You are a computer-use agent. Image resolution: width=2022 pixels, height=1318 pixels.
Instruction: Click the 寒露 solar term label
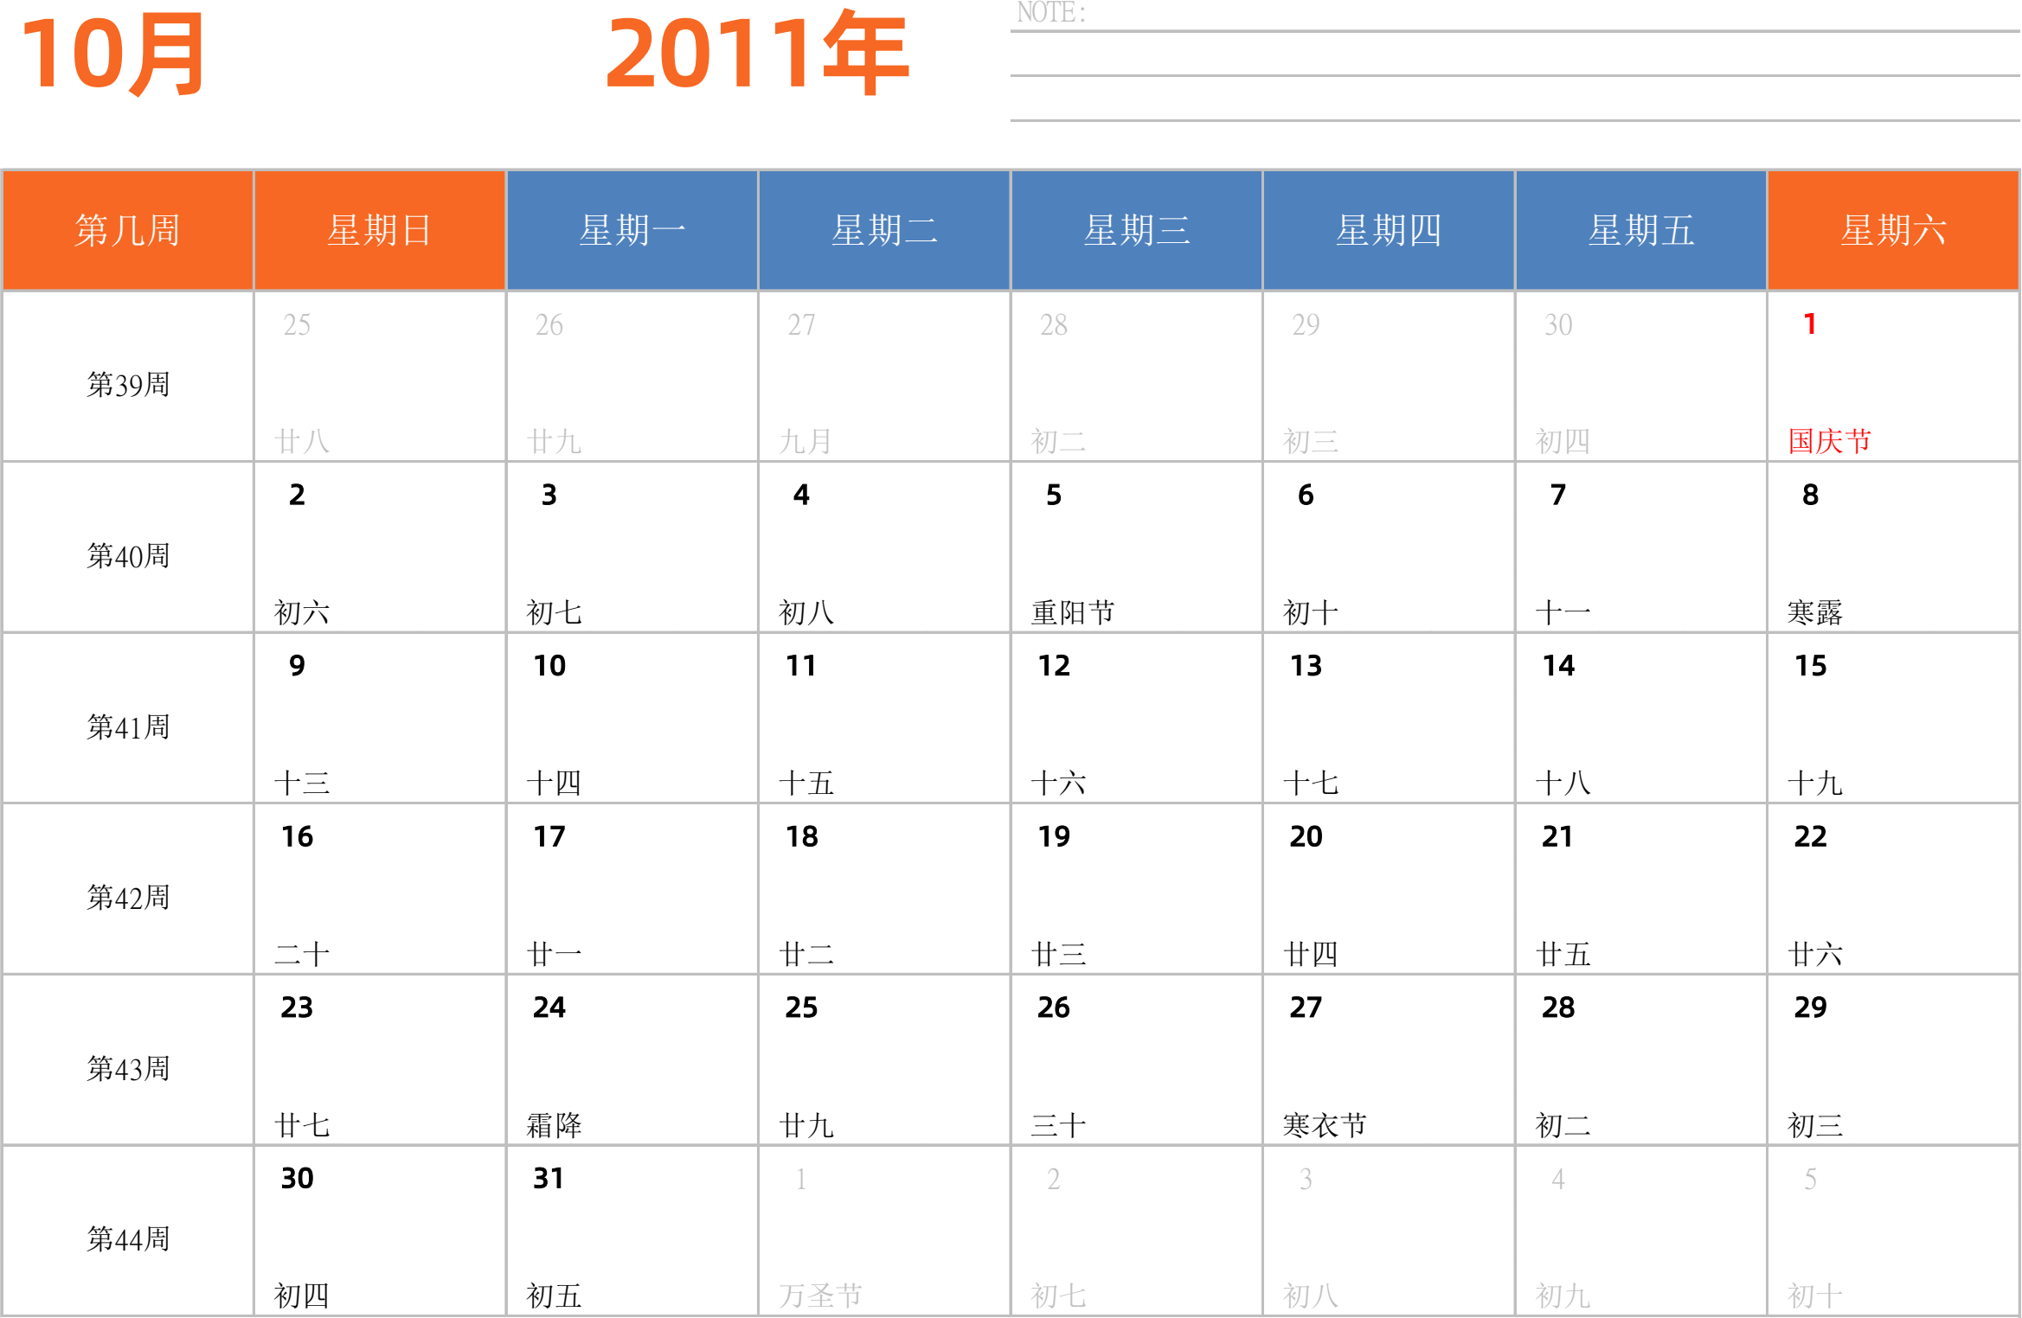click(1815, 612)
